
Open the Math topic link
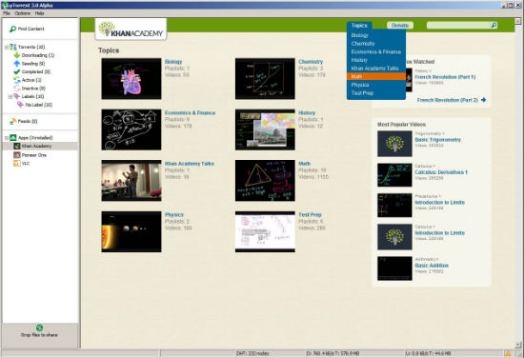coord(305,164)
